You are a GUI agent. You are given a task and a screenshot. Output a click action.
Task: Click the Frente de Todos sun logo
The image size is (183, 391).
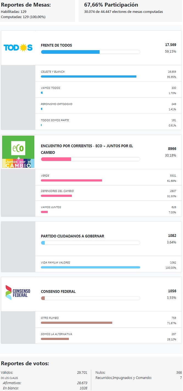(x=18, y=47)
